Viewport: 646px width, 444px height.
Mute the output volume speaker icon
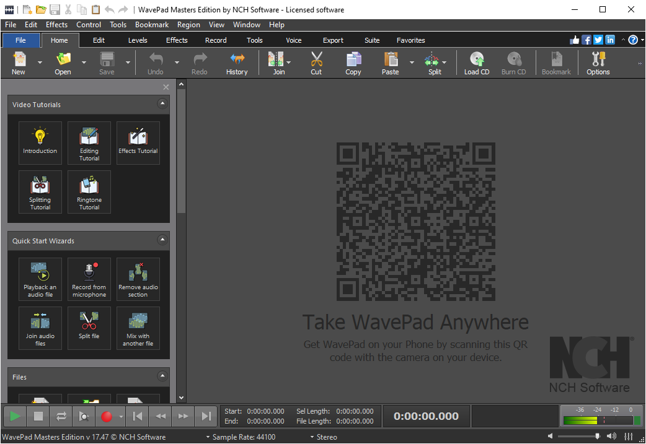coord(551,436)
